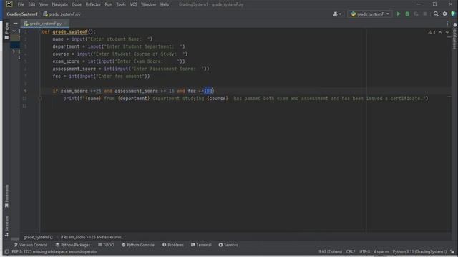458x257 pixels.
Task: Open Python Console tool window
Action: click(138, 245)
